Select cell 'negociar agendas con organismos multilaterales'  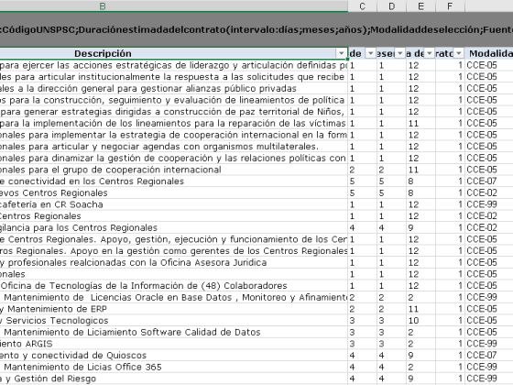point(174,147)
